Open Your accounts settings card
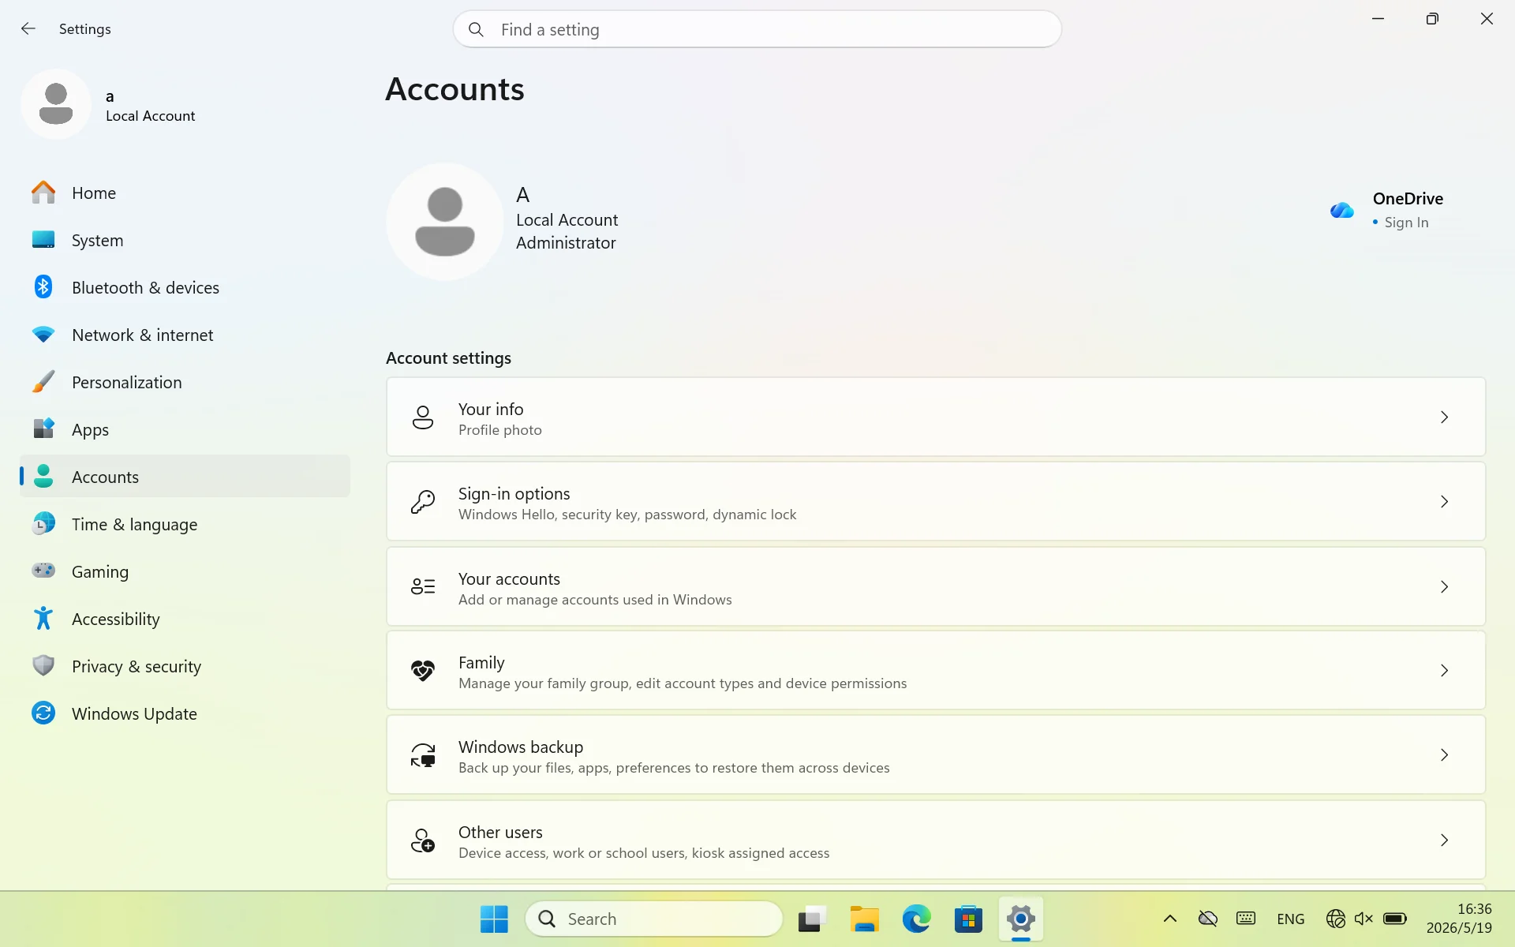 pyautogui.click(x=936, y=587)
